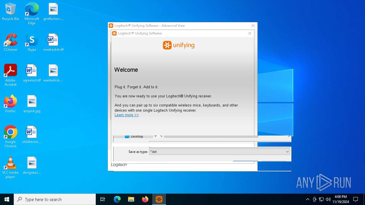The height and width of the screenshot is (205, 365).
Task: Open the volume control tray icon
Action: (x=328, y=199)
